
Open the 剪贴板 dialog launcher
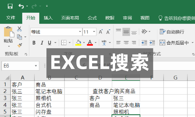pos(26,54)
